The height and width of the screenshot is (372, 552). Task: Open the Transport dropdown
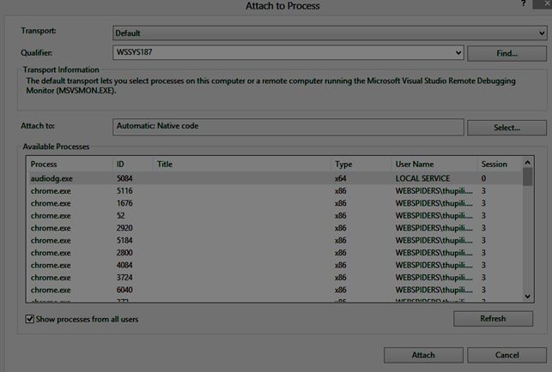pos(330,33)
